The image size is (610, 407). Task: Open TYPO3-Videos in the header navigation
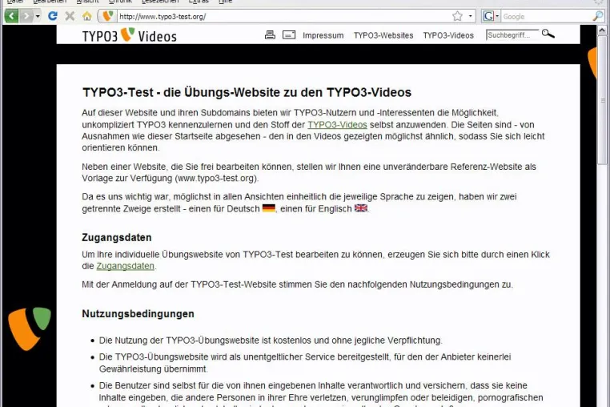click(x=448, y=35)
